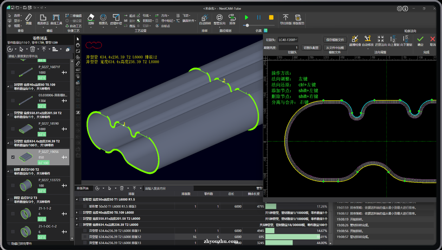The image size is (442, 250).
Task: Click the 冷却点 cooling point tool
Action: (163, 26)
